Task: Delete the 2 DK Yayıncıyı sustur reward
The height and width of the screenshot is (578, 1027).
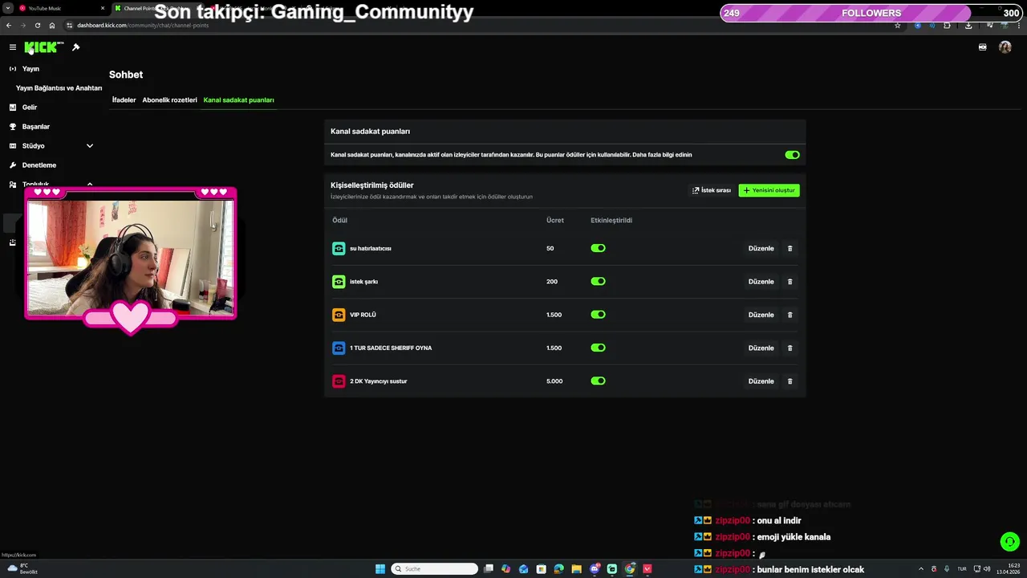Action: tap(790, 381)
